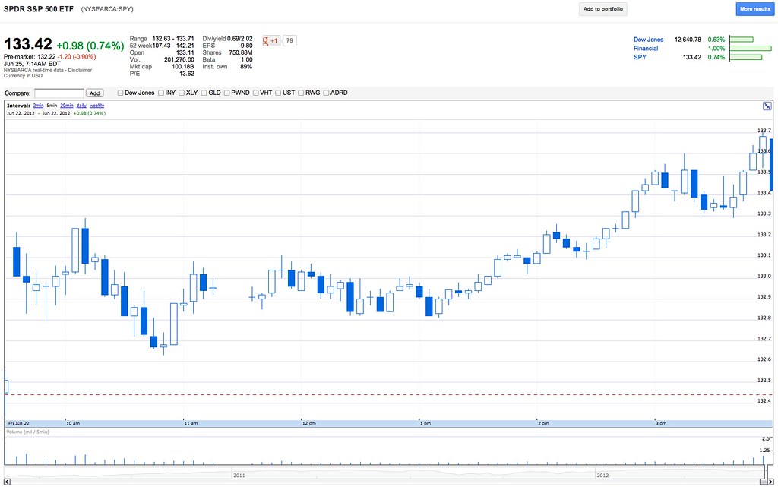
Task: Set interval to daily
Action: [81, 106]
